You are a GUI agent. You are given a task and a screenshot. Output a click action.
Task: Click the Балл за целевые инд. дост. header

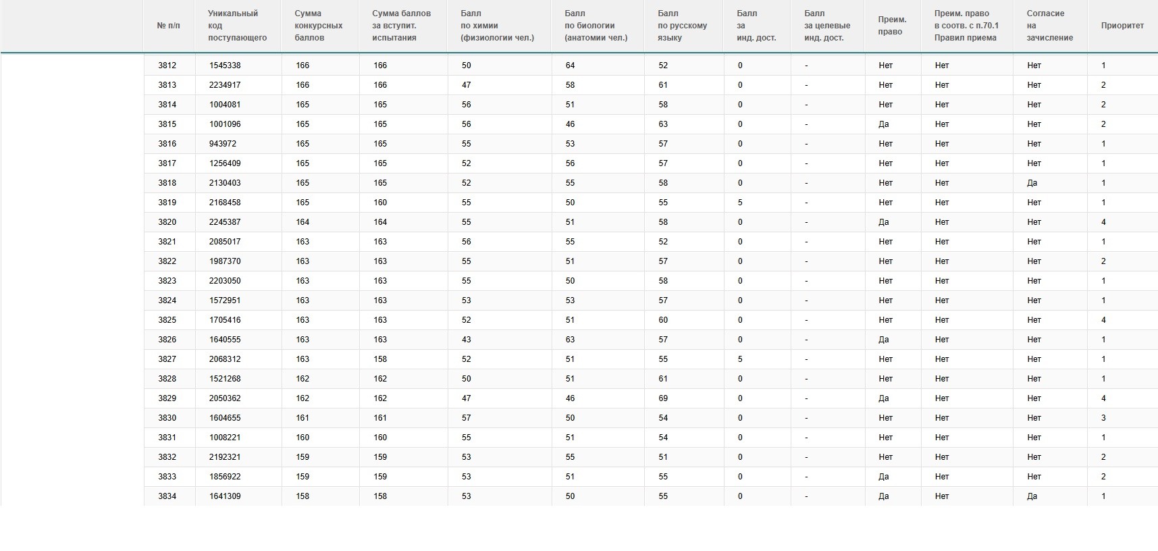[827, 26]
